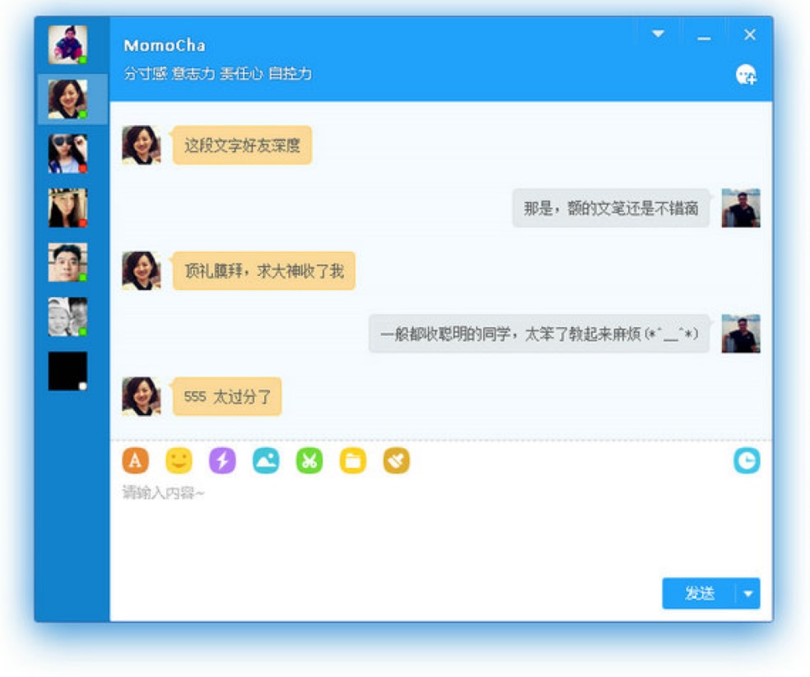Click the purple lightning quick-reply icon

coord(222,460)
